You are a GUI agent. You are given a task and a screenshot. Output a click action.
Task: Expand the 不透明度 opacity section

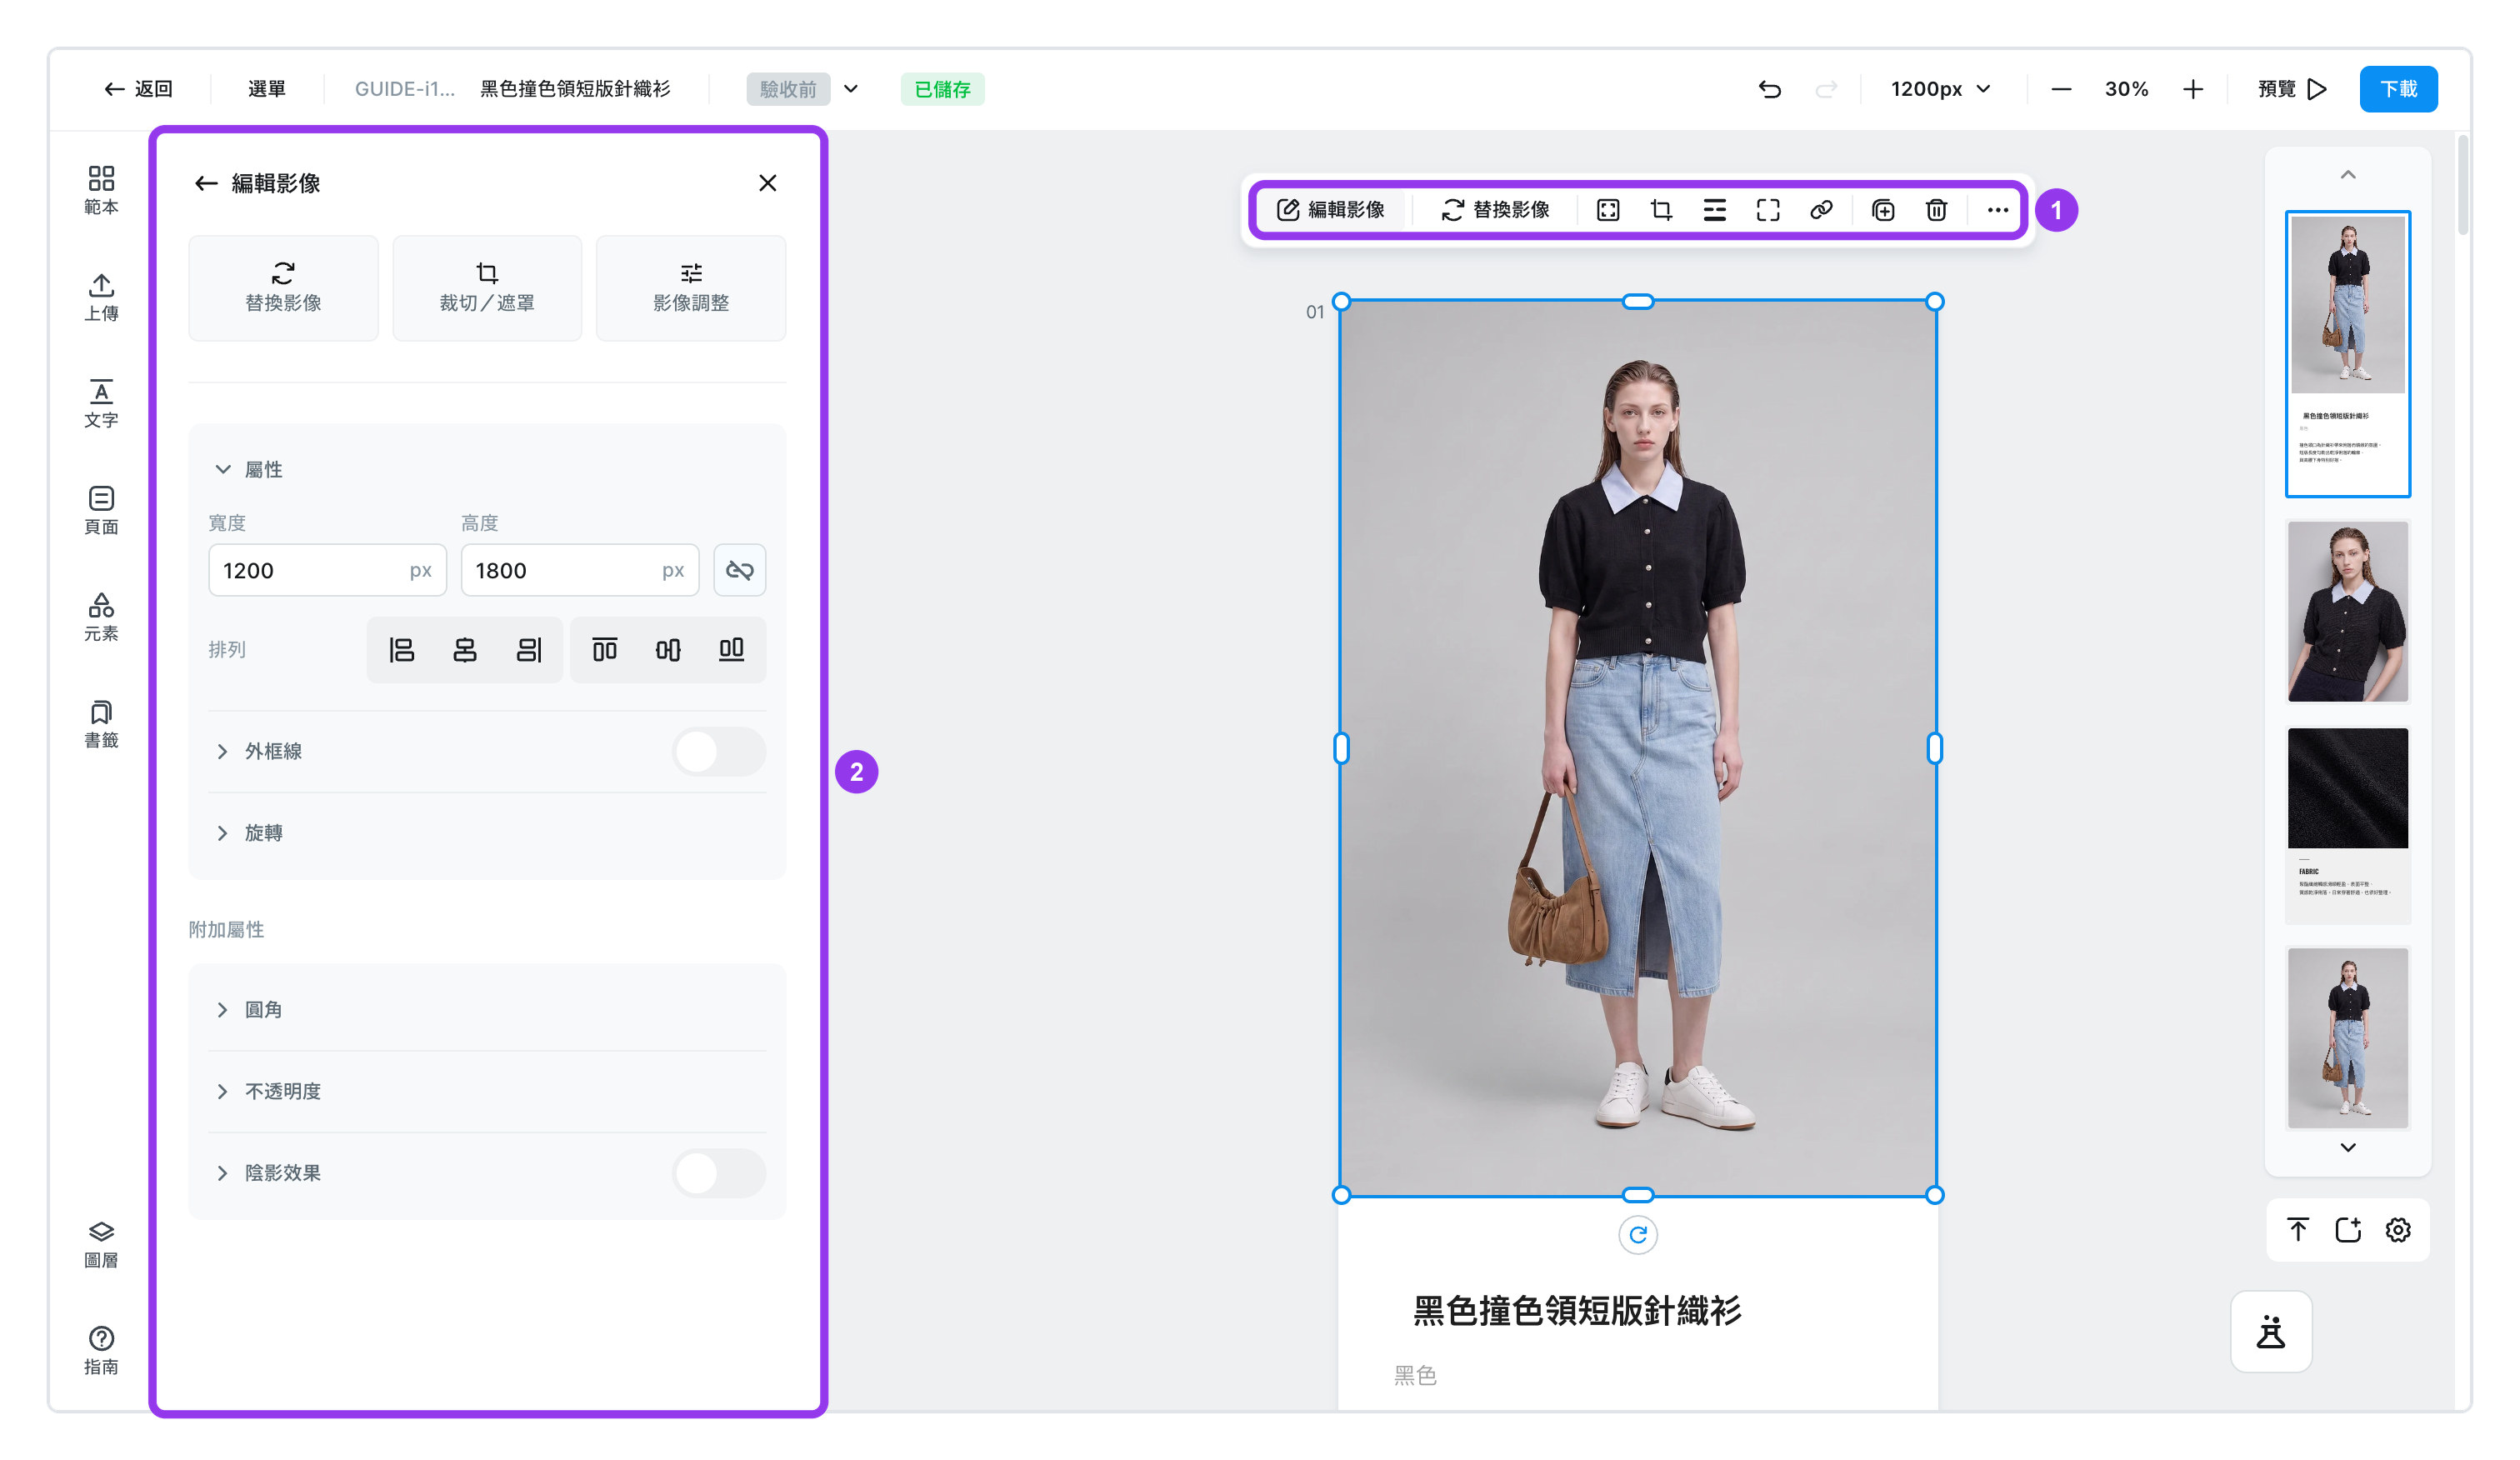[x=268, y=1091]
